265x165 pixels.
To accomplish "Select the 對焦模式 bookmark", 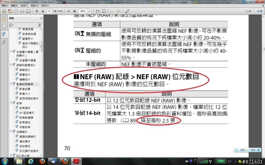I will 25,108.
